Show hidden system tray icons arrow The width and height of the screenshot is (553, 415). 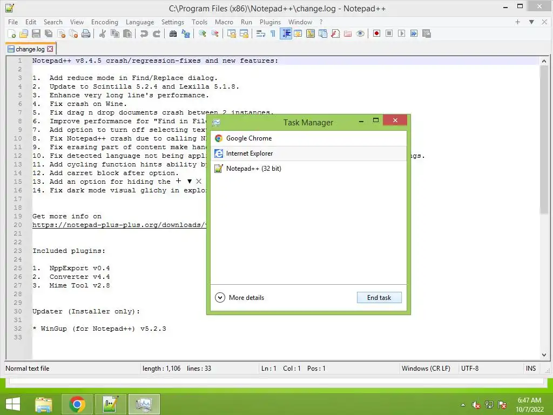click(x=463, y=405)
